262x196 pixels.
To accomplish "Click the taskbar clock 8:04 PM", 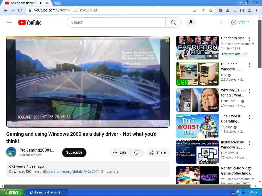I will point(253,192).
